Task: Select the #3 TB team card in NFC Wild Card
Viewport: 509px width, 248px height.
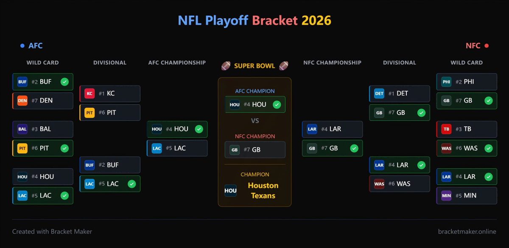Action: coord(467,129)
